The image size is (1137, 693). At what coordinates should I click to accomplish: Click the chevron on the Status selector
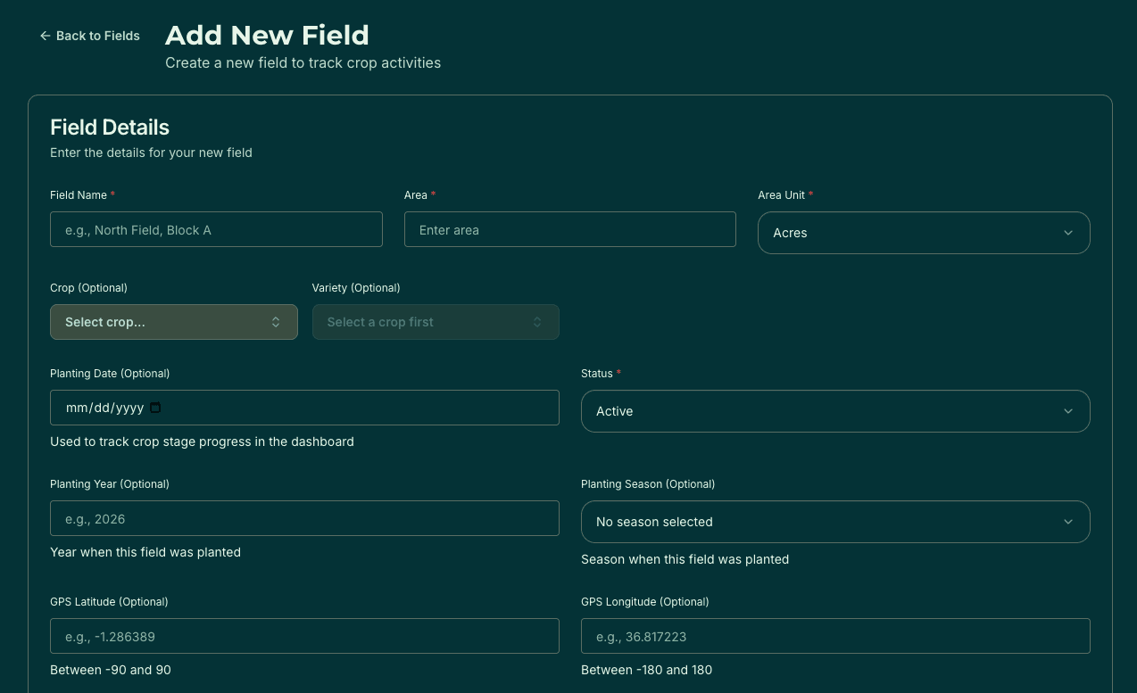(x=1068, y=411)
